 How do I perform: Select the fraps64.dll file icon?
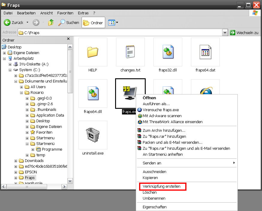click(93, 93)
